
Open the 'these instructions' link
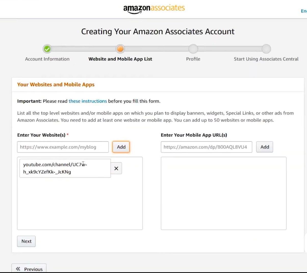point(88,101)
